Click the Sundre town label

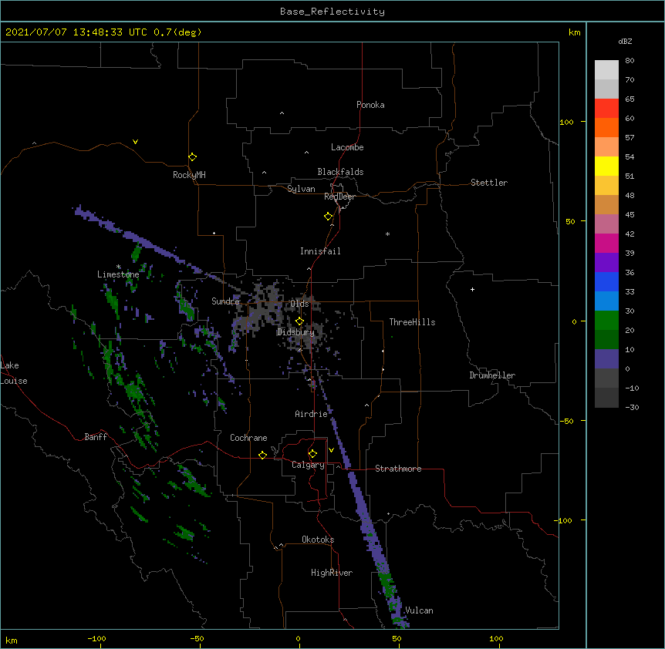tap(225, 301)
